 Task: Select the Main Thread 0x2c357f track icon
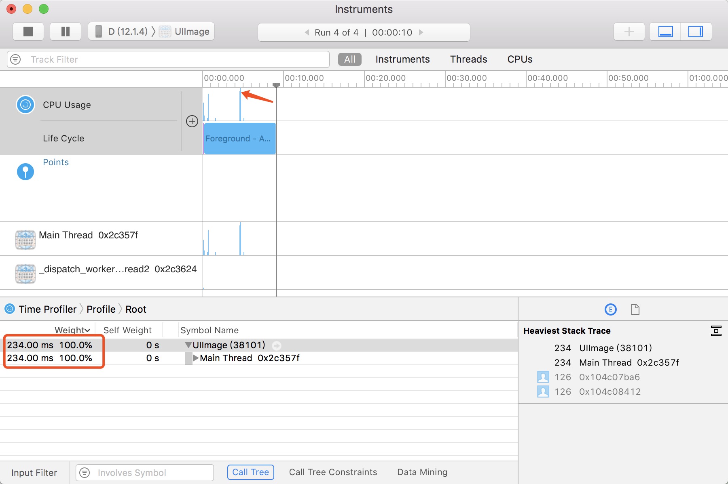[25, 240]
